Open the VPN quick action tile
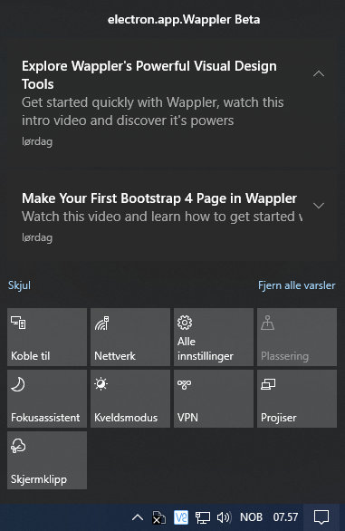The height and width of the screenshot is (531, 345). (214, 399)
